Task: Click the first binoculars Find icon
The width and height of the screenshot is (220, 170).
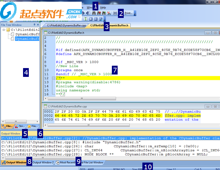Action: coord(93,13)
